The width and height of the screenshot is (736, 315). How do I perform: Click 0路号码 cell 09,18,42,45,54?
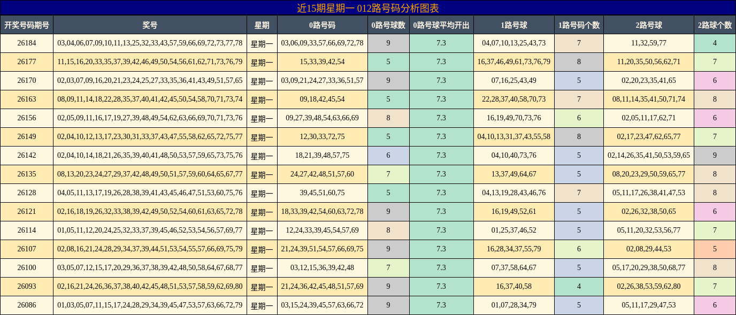click(322, 99)
